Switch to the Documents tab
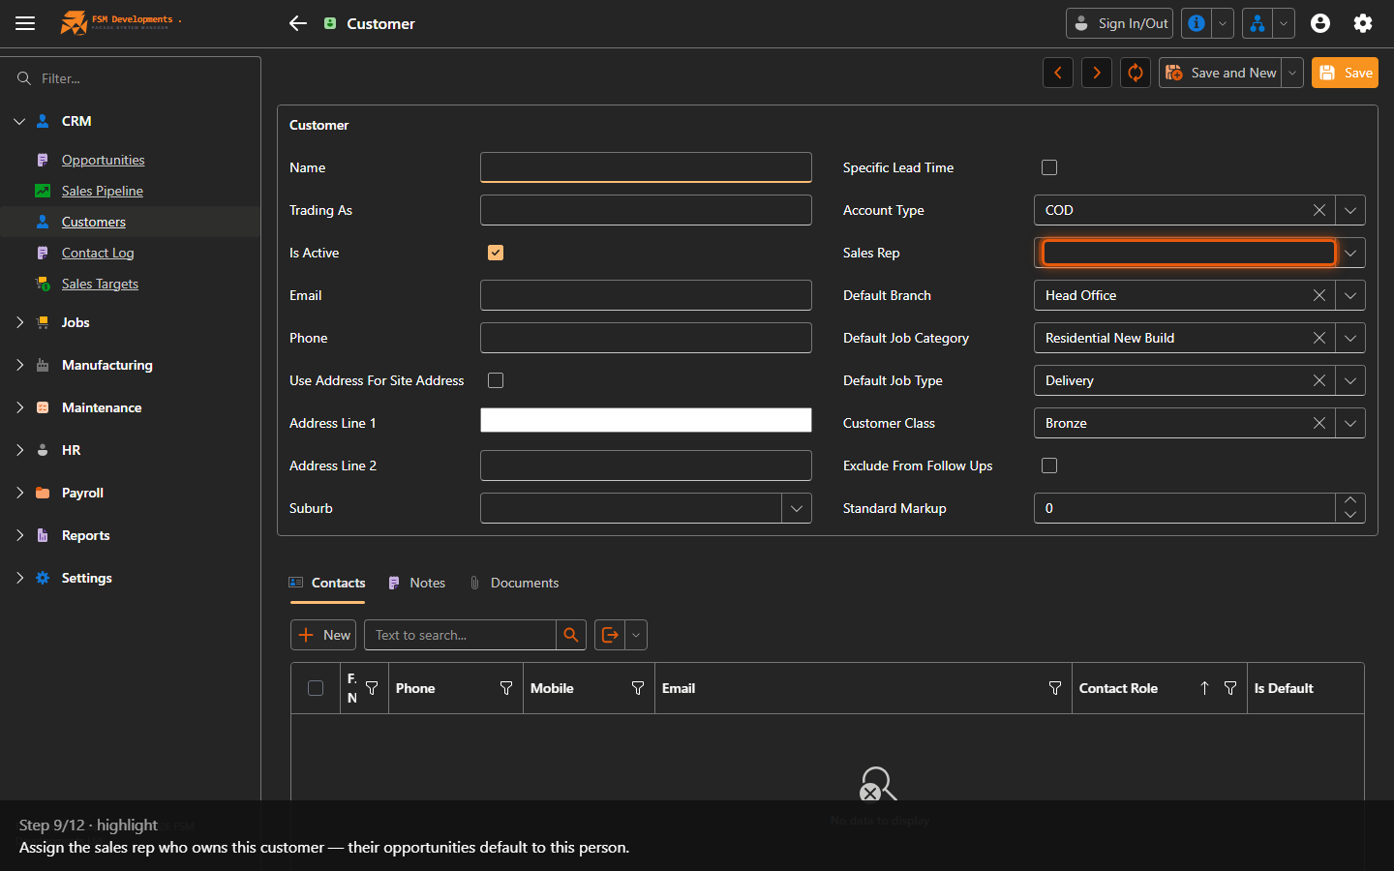Viewport: 1394px width, 871px height. pyautogui.click(x=514, y=583)
